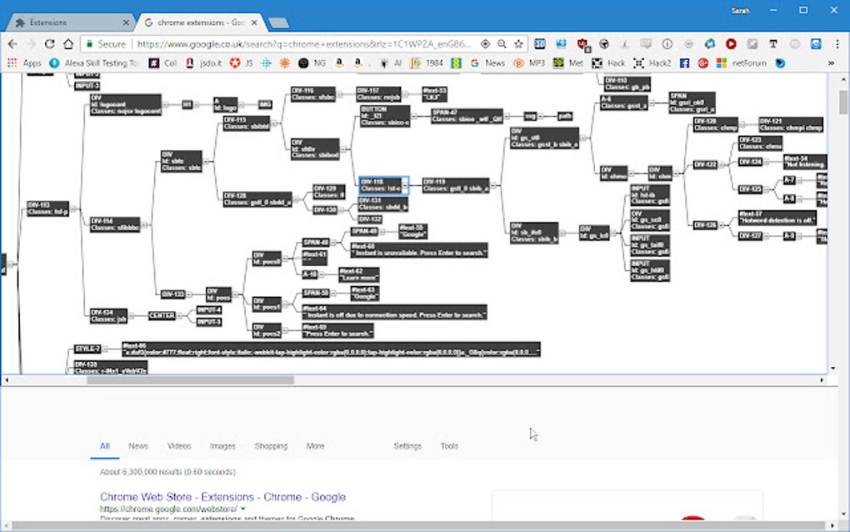The height and width of the screenshot is (532, 850).
Task: Open the More search options dropdown
Action: tap(315, 446)
